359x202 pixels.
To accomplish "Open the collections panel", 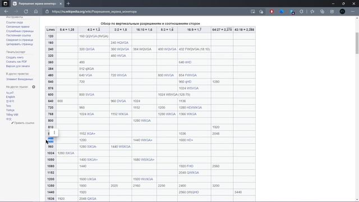I will (x=322, y=11).
